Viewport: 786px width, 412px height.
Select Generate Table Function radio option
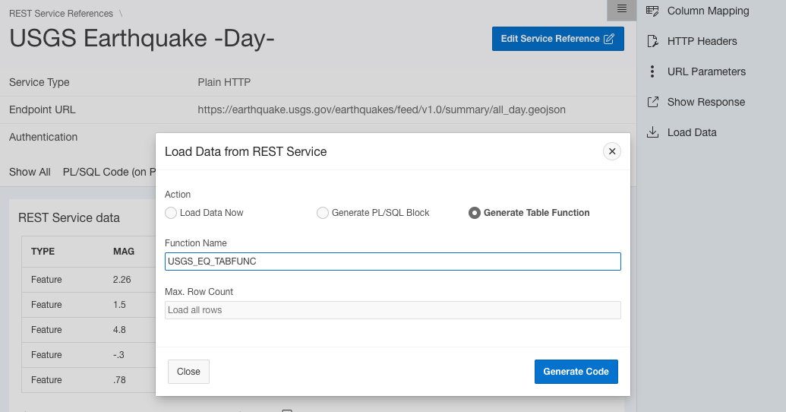pyautogui.click(x=474, y=213)
